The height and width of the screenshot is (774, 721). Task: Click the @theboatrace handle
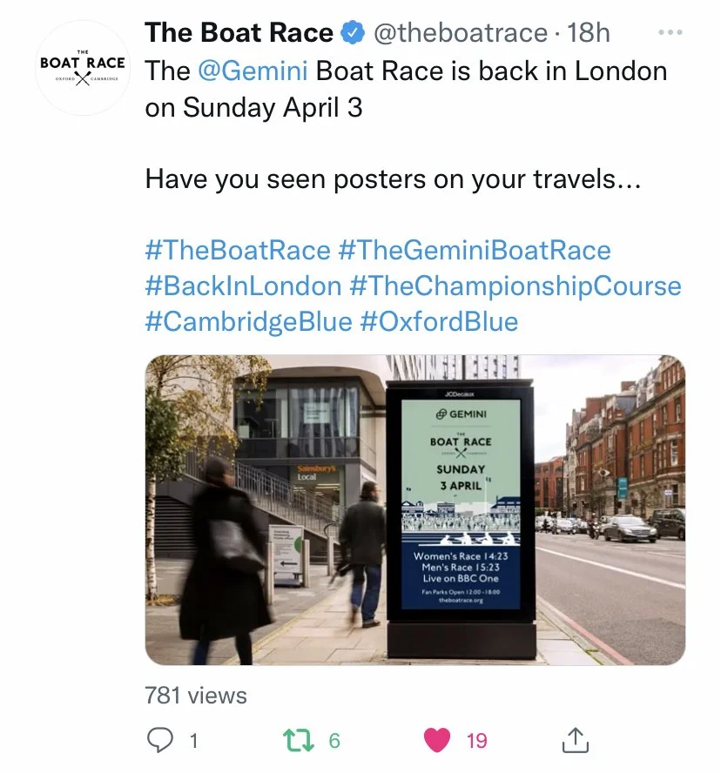[x=461, y=33]
